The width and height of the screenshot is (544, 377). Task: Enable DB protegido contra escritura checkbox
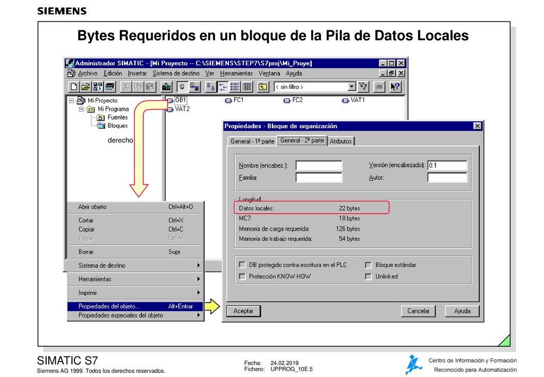(x=242, y=265)
